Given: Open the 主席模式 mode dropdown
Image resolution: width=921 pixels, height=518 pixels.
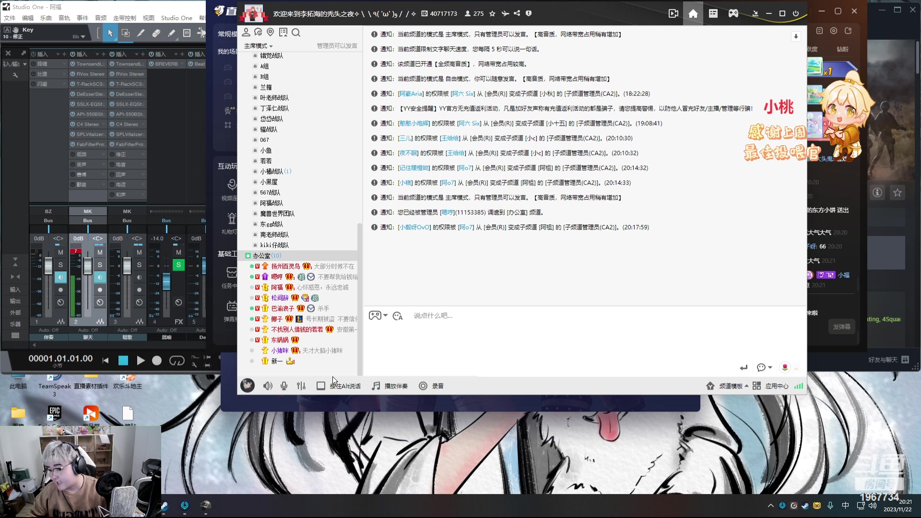Looking at the screenshot, I should coord(259,46).
